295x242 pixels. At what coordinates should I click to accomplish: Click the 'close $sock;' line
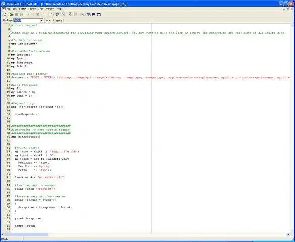25,226
